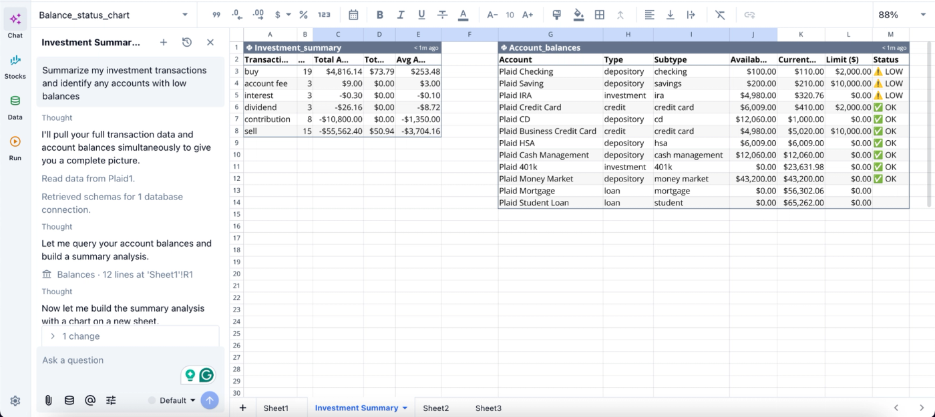
Task: Open settings gear in left sidebar
Action: (15, 401)
